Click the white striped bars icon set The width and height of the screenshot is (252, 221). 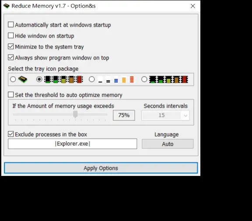[115, 79]
